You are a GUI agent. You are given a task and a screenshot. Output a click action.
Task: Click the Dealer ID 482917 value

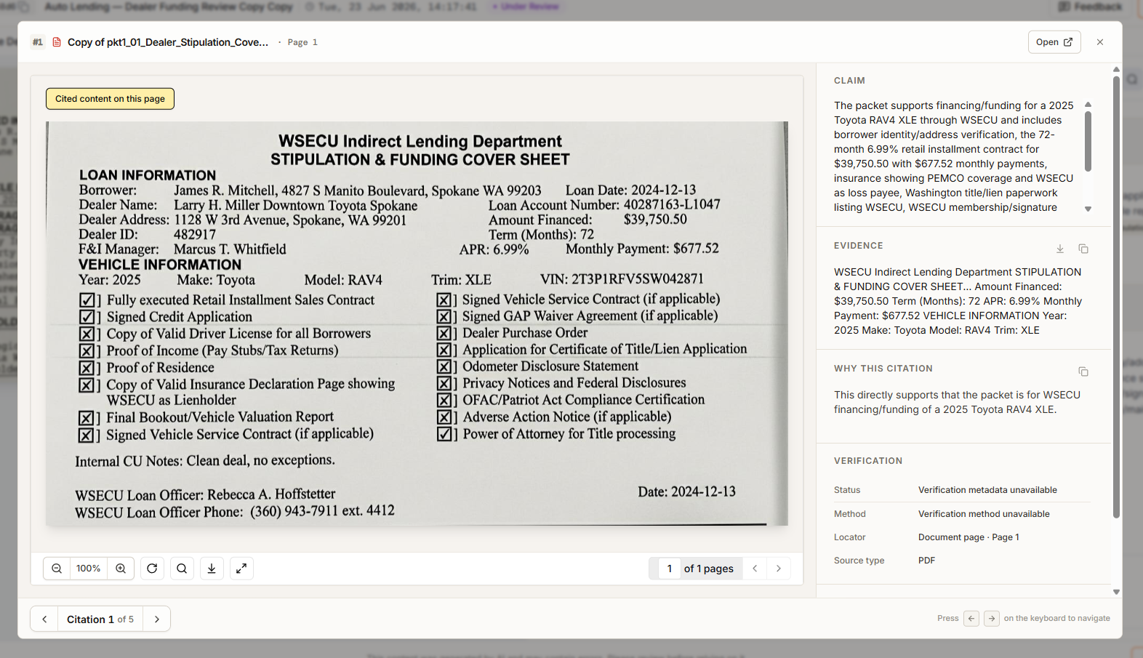(x=195, y=234)
